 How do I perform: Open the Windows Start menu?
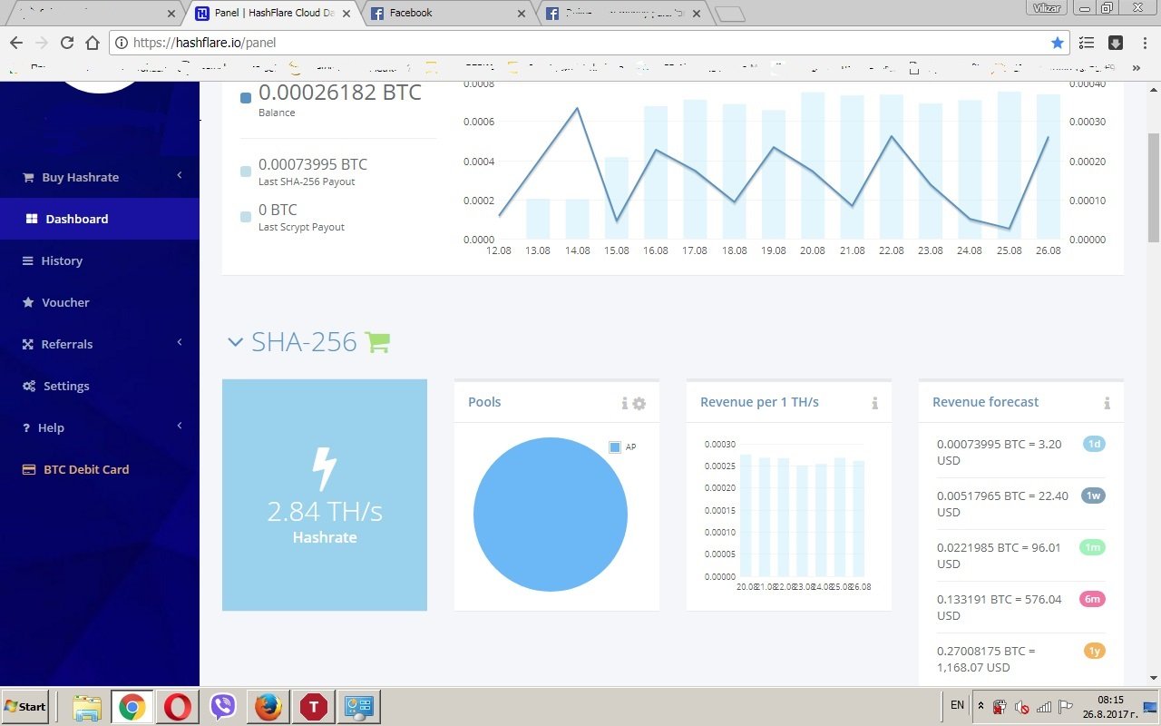[x=25, y=707]
